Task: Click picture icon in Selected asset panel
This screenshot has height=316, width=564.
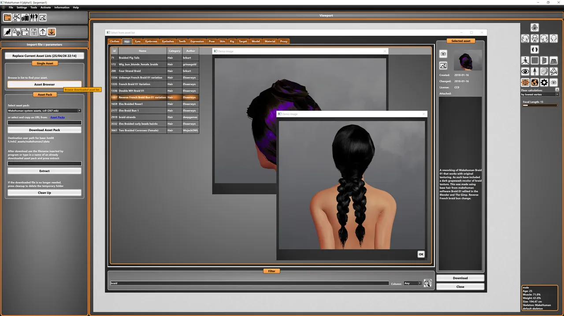Action: 443,66
